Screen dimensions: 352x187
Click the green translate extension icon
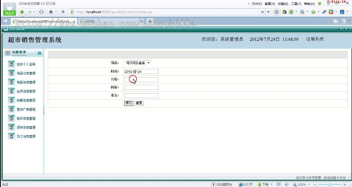tap(291, 12)
